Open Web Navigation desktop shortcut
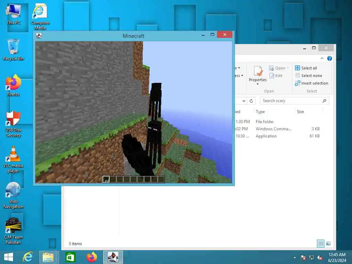 click(13, 195)
